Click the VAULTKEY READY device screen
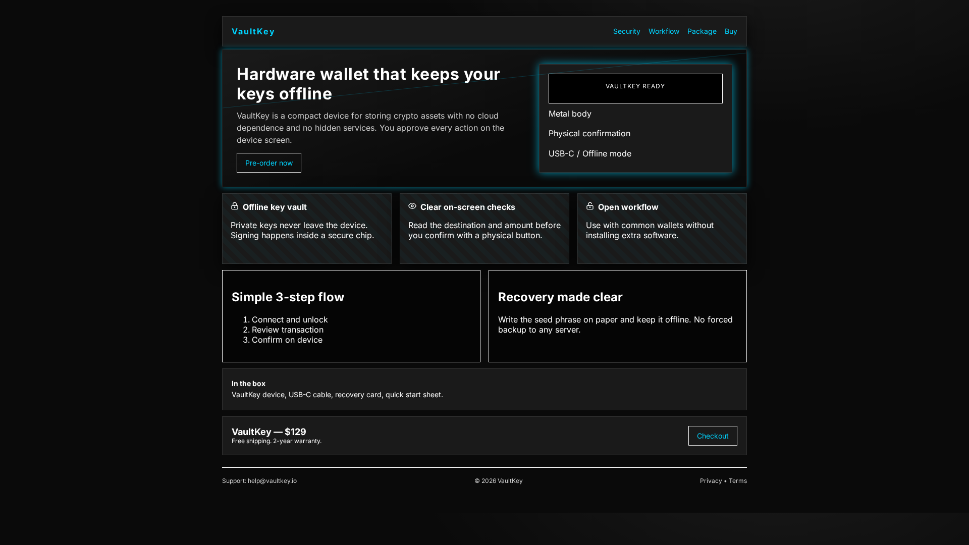Screen dimensions: 969x545 point(635,89)
